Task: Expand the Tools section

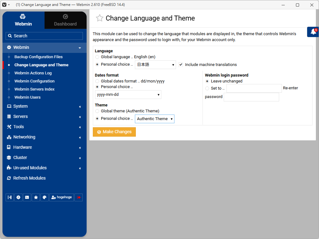Action: (80, 127)
